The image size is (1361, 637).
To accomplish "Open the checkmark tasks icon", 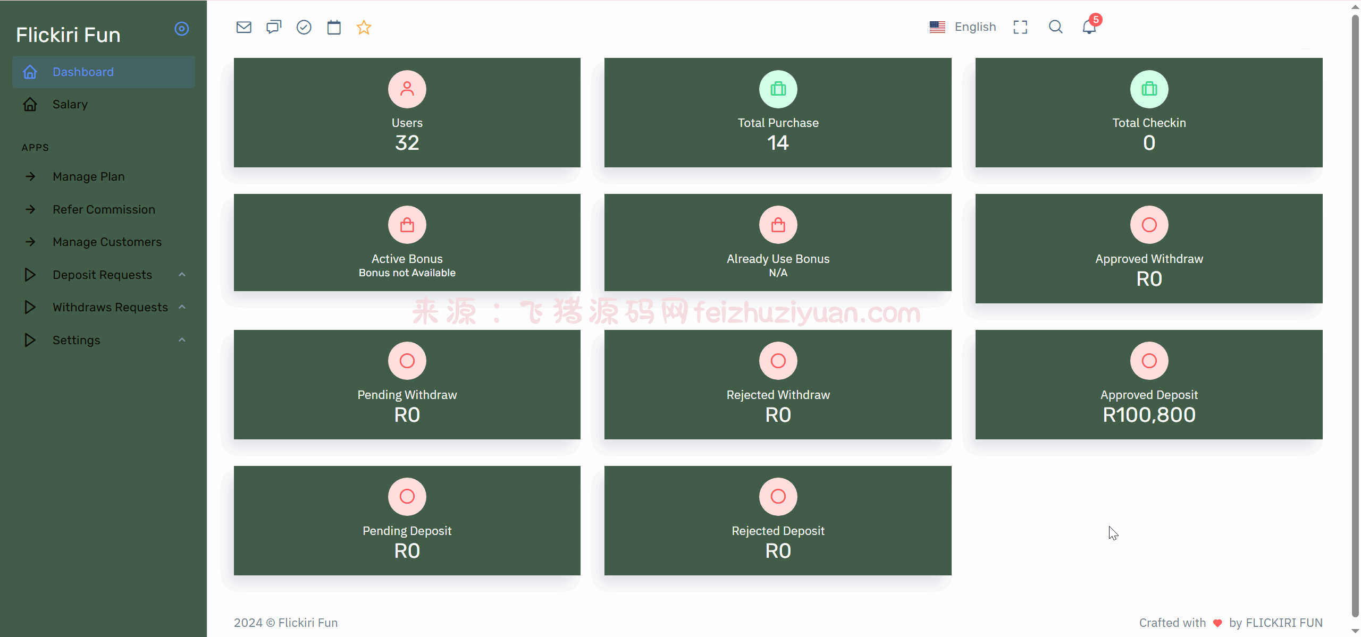I will pos(304,27).
